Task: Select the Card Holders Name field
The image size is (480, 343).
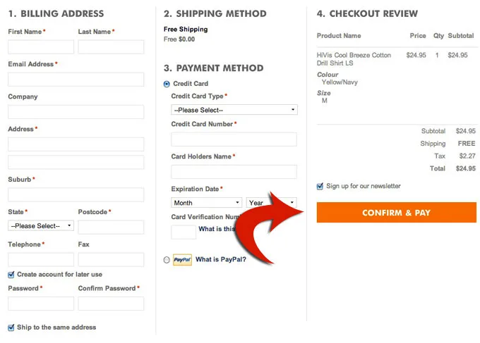Action: [234, 172]
